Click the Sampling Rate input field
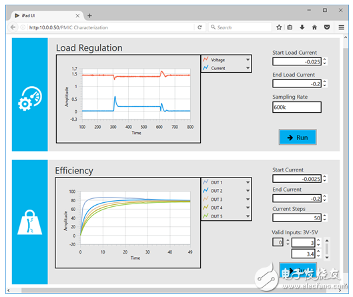 pos(297,107)
